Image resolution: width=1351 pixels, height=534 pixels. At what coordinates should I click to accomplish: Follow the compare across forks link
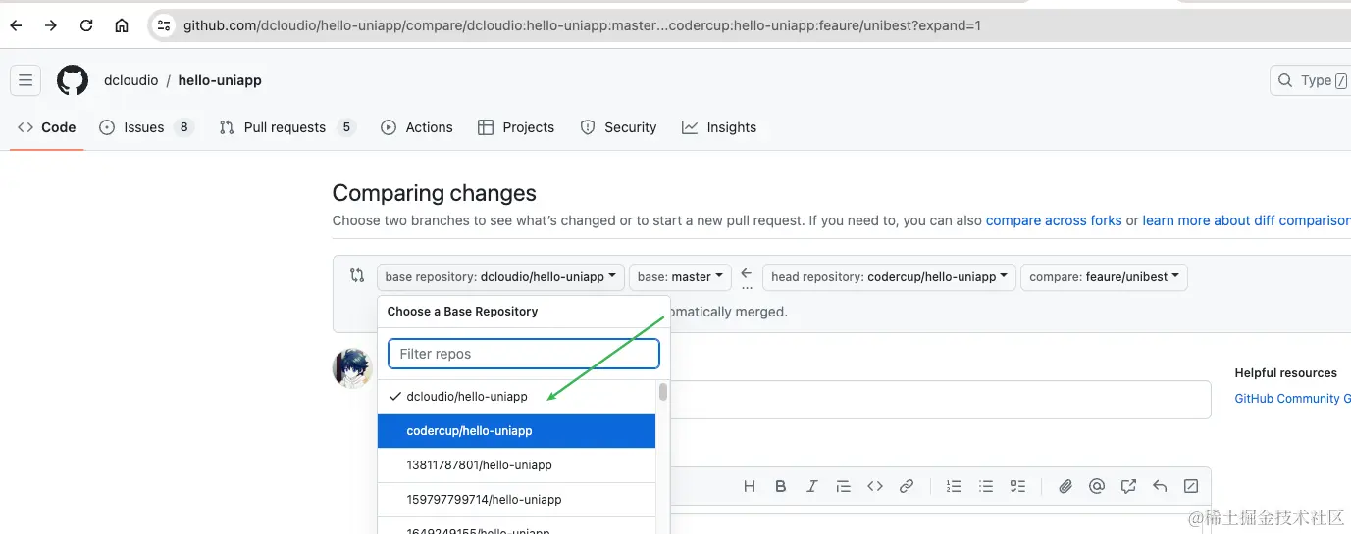pos(1054,220)
